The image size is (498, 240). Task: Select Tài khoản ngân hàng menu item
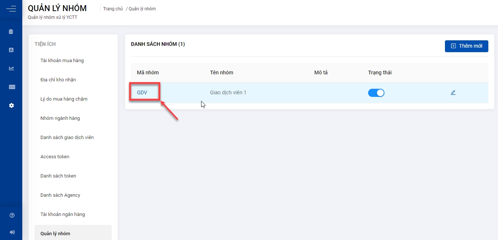[63, 214]
